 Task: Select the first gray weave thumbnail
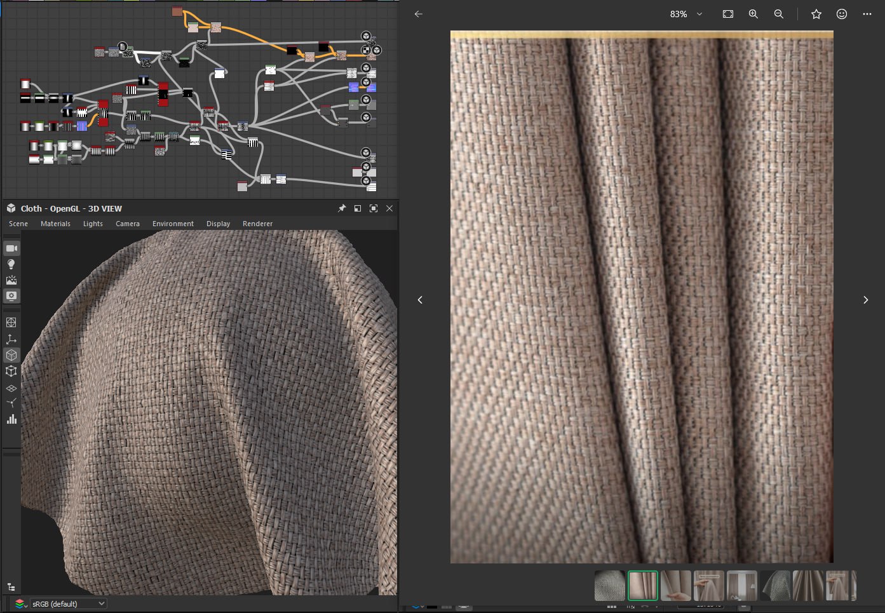[610, 586]
